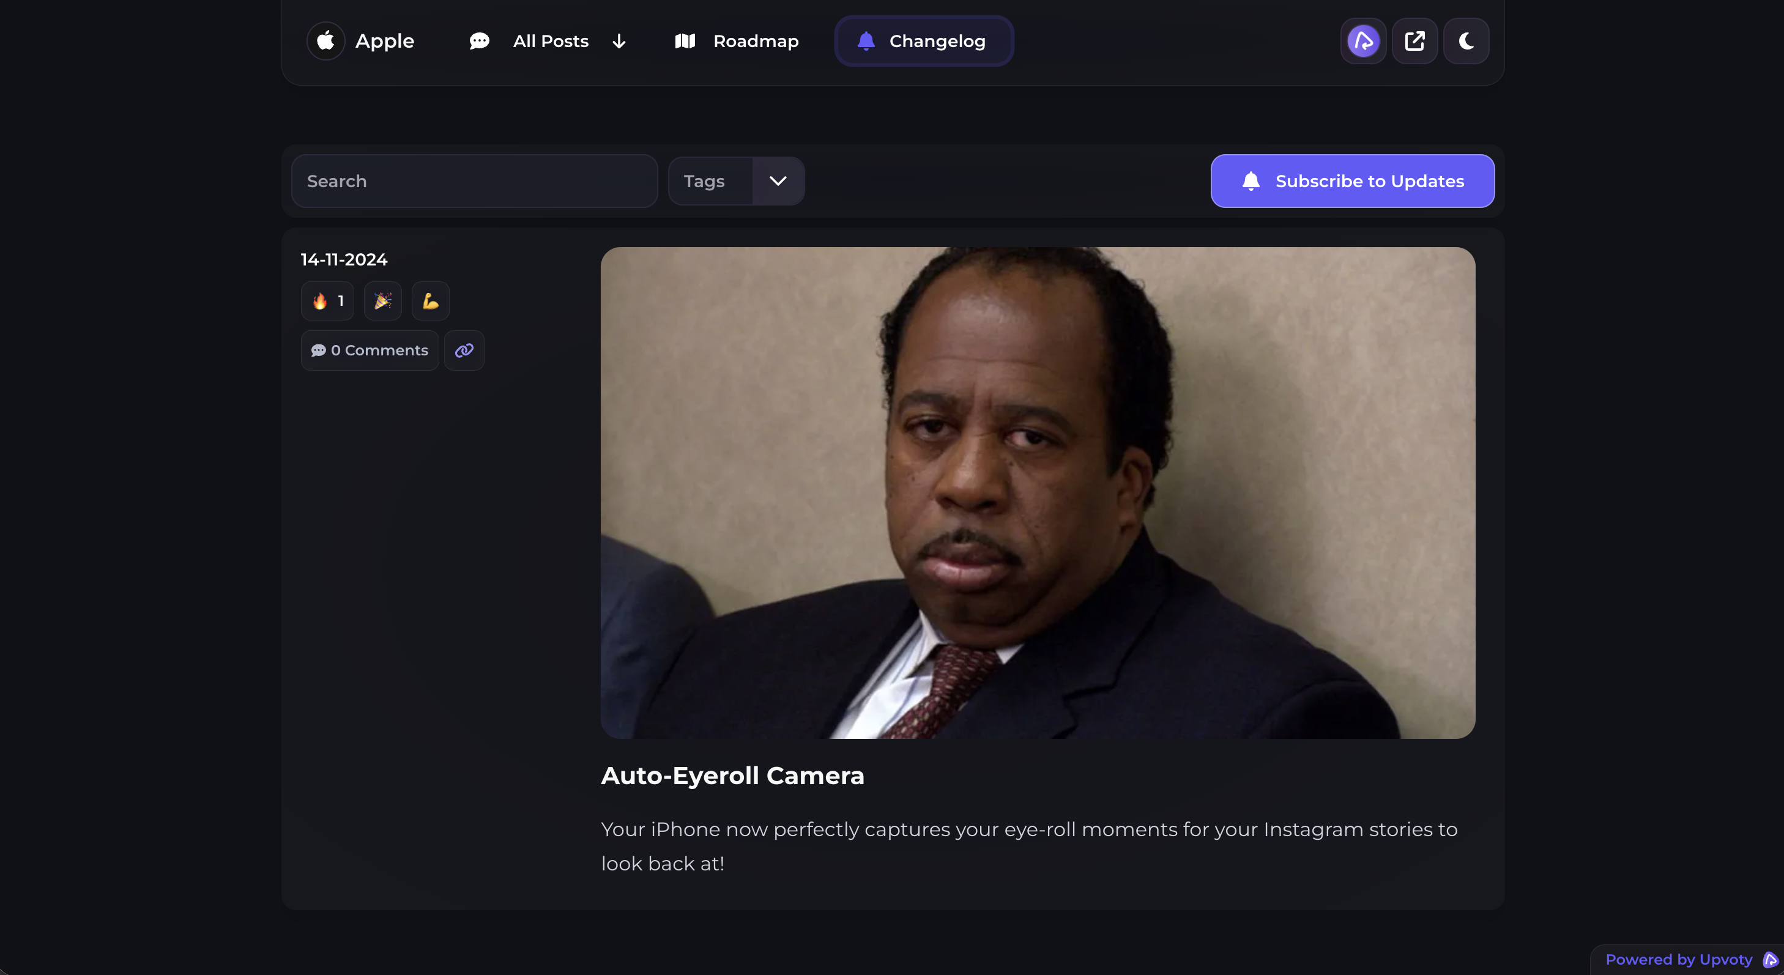Click Subscribe to Updates button
The image size is (1784, 975).
pos(1352,180)
